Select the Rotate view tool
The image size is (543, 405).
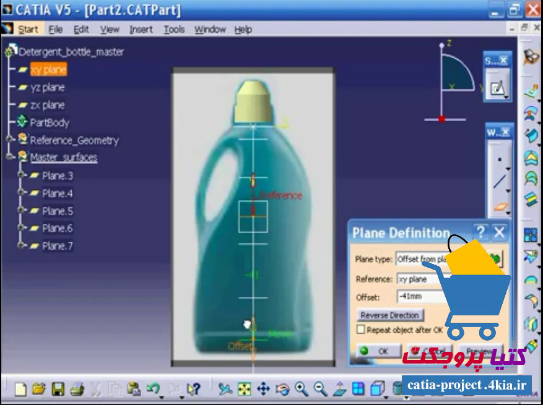point(282,389)
